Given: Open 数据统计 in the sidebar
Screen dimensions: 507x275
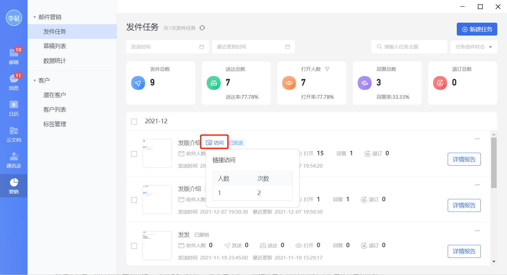Looking at the screenshot, I should pyautogui.click(x=55, y=61).
